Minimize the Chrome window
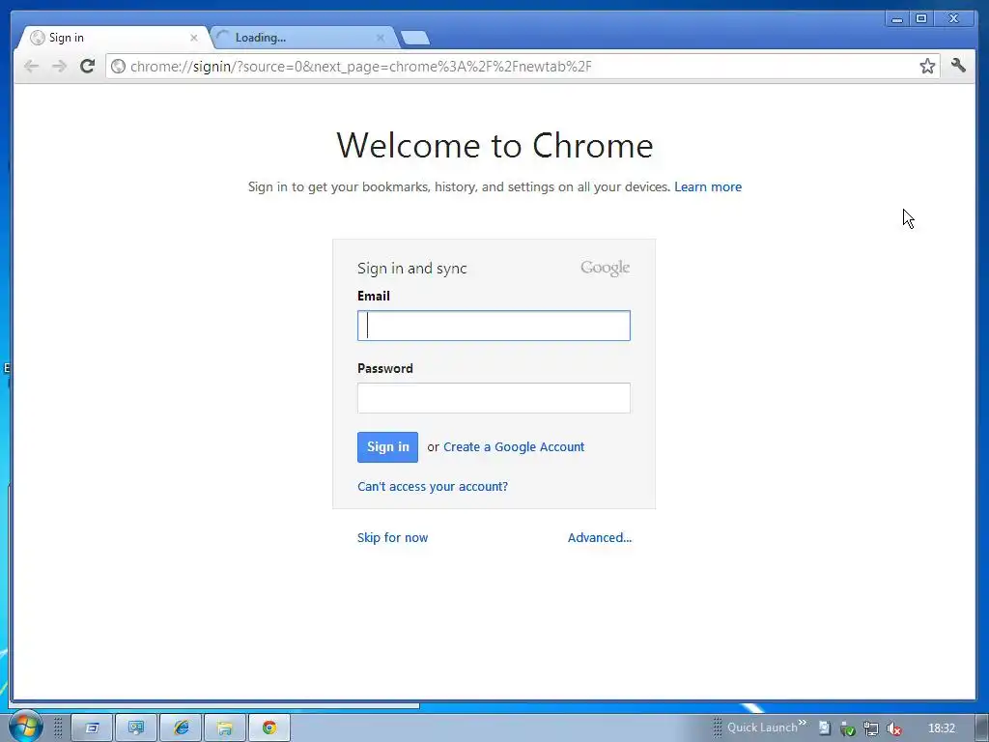The width and height of the screenshot is (989, 742). (897, 19)
